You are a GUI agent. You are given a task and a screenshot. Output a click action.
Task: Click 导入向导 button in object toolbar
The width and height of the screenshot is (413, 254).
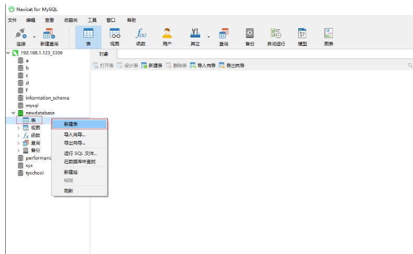coord(202,66)
